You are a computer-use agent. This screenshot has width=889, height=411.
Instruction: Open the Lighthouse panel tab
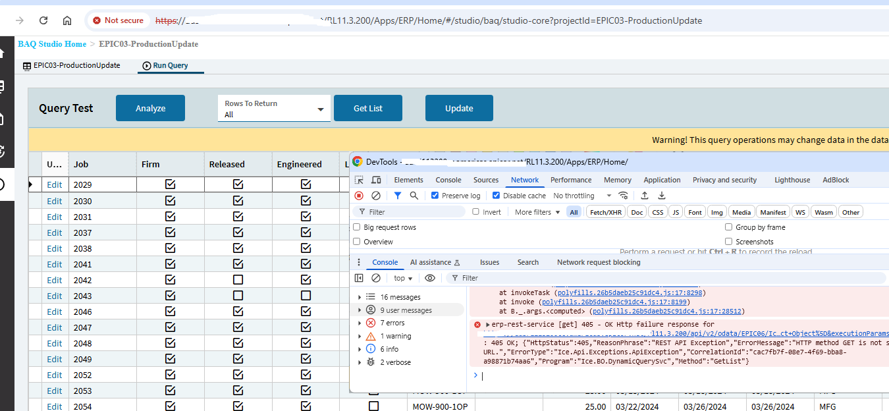click(792, 180)
